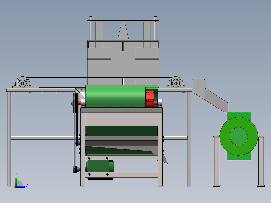Select the blue mid-height pulley beside the frame
The image size is (271, 203).
(78, 143)
